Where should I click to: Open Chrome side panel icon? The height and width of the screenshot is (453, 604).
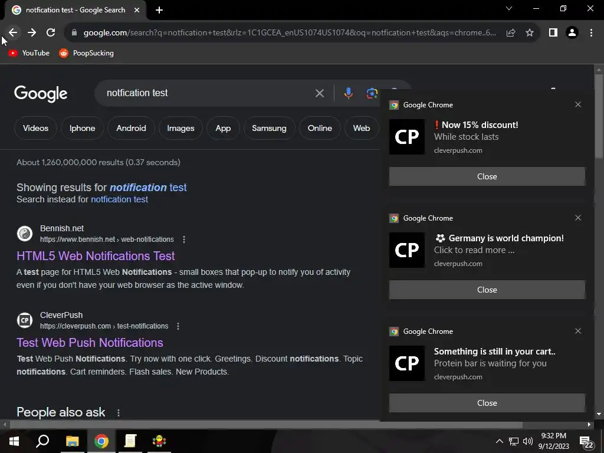pyautogui.click(x=553, y=33)
